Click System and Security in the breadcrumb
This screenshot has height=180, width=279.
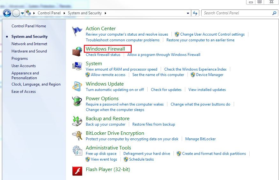point(85,13)
